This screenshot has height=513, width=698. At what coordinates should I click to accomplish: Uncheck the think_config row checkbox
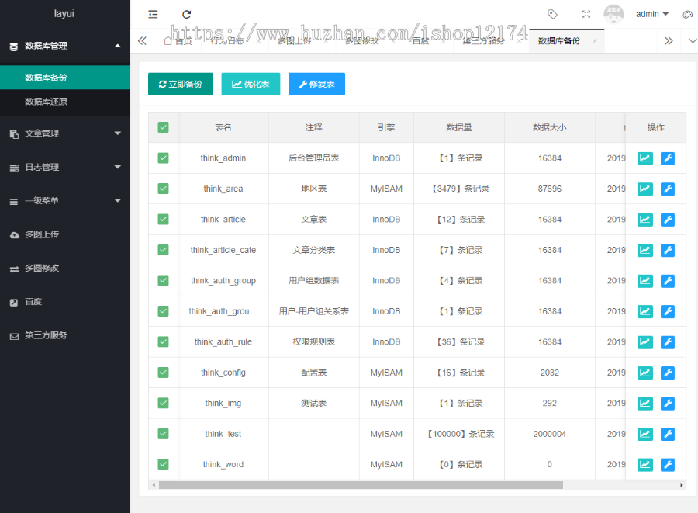(163, 373)
